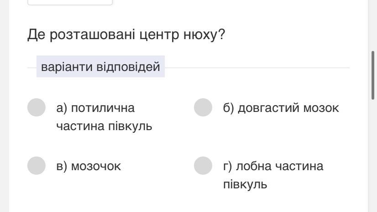Click the 'варіанти відповідей' label
This screenshot has width=377, height=212.
[x=100, y=67]
